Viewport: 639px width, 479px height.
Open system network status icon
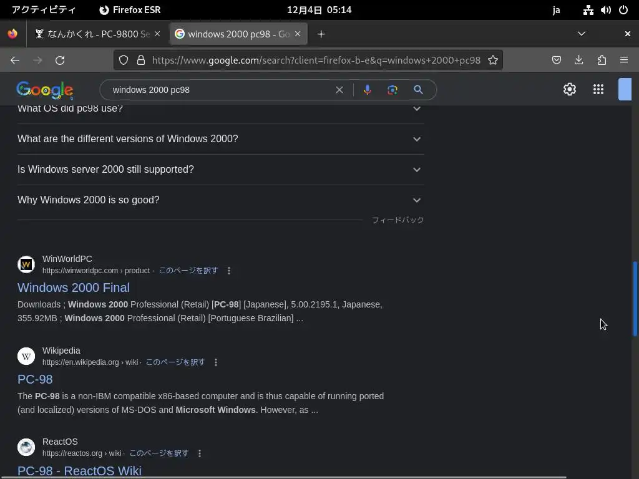[588, 10]
